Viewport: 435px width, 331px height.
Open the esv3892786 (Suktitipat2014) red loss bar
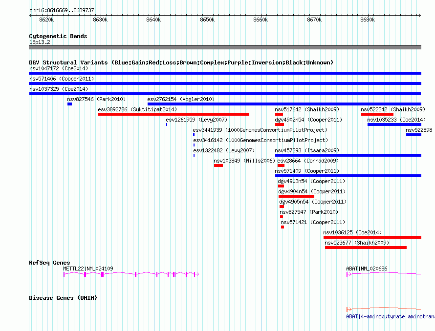tap(174, 114)
